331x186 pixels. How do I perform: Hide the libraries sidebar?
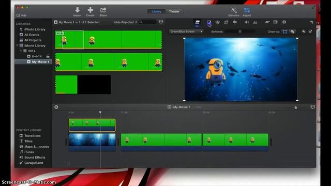pos(22,16)
